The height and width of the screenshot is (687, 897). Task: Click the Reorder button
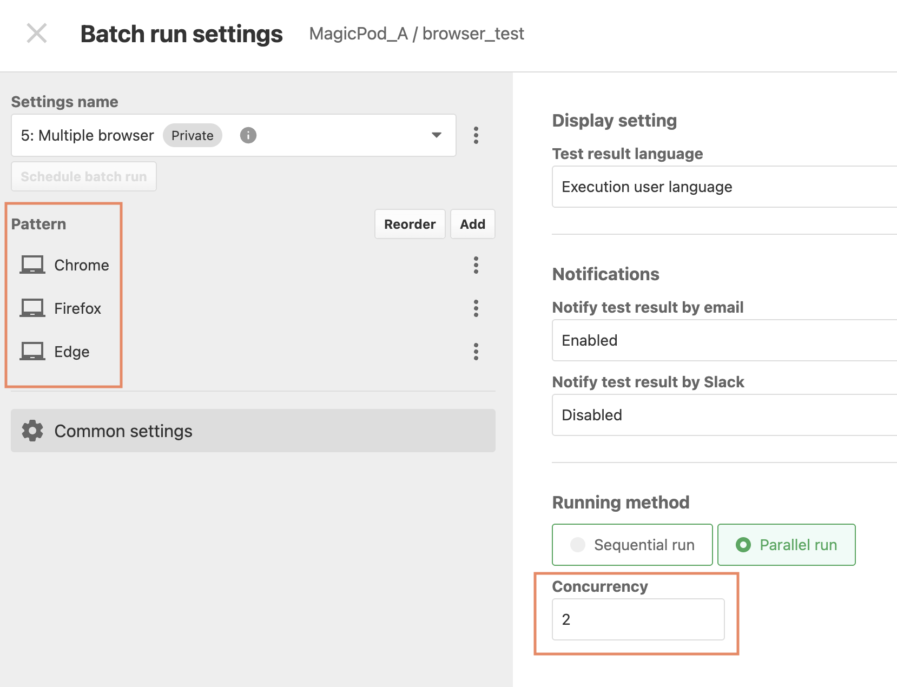pyautogui.click(x=410, y=224)
